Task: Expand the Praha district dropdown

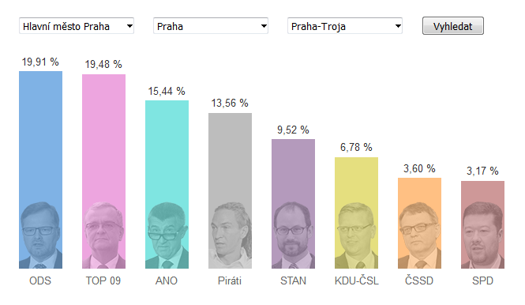Action: point(211,26)
